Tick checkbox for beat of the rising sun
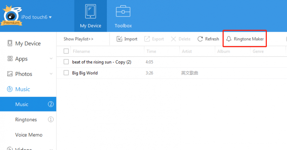The image size is (287, 150). pos(66,62)
